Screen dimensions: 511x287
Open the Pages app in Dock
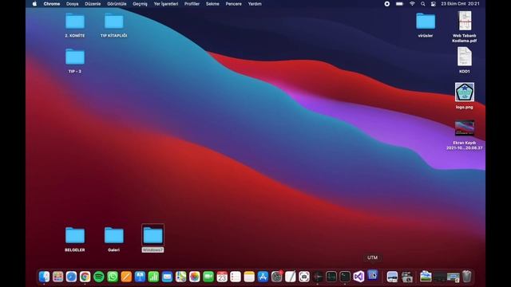126,277
